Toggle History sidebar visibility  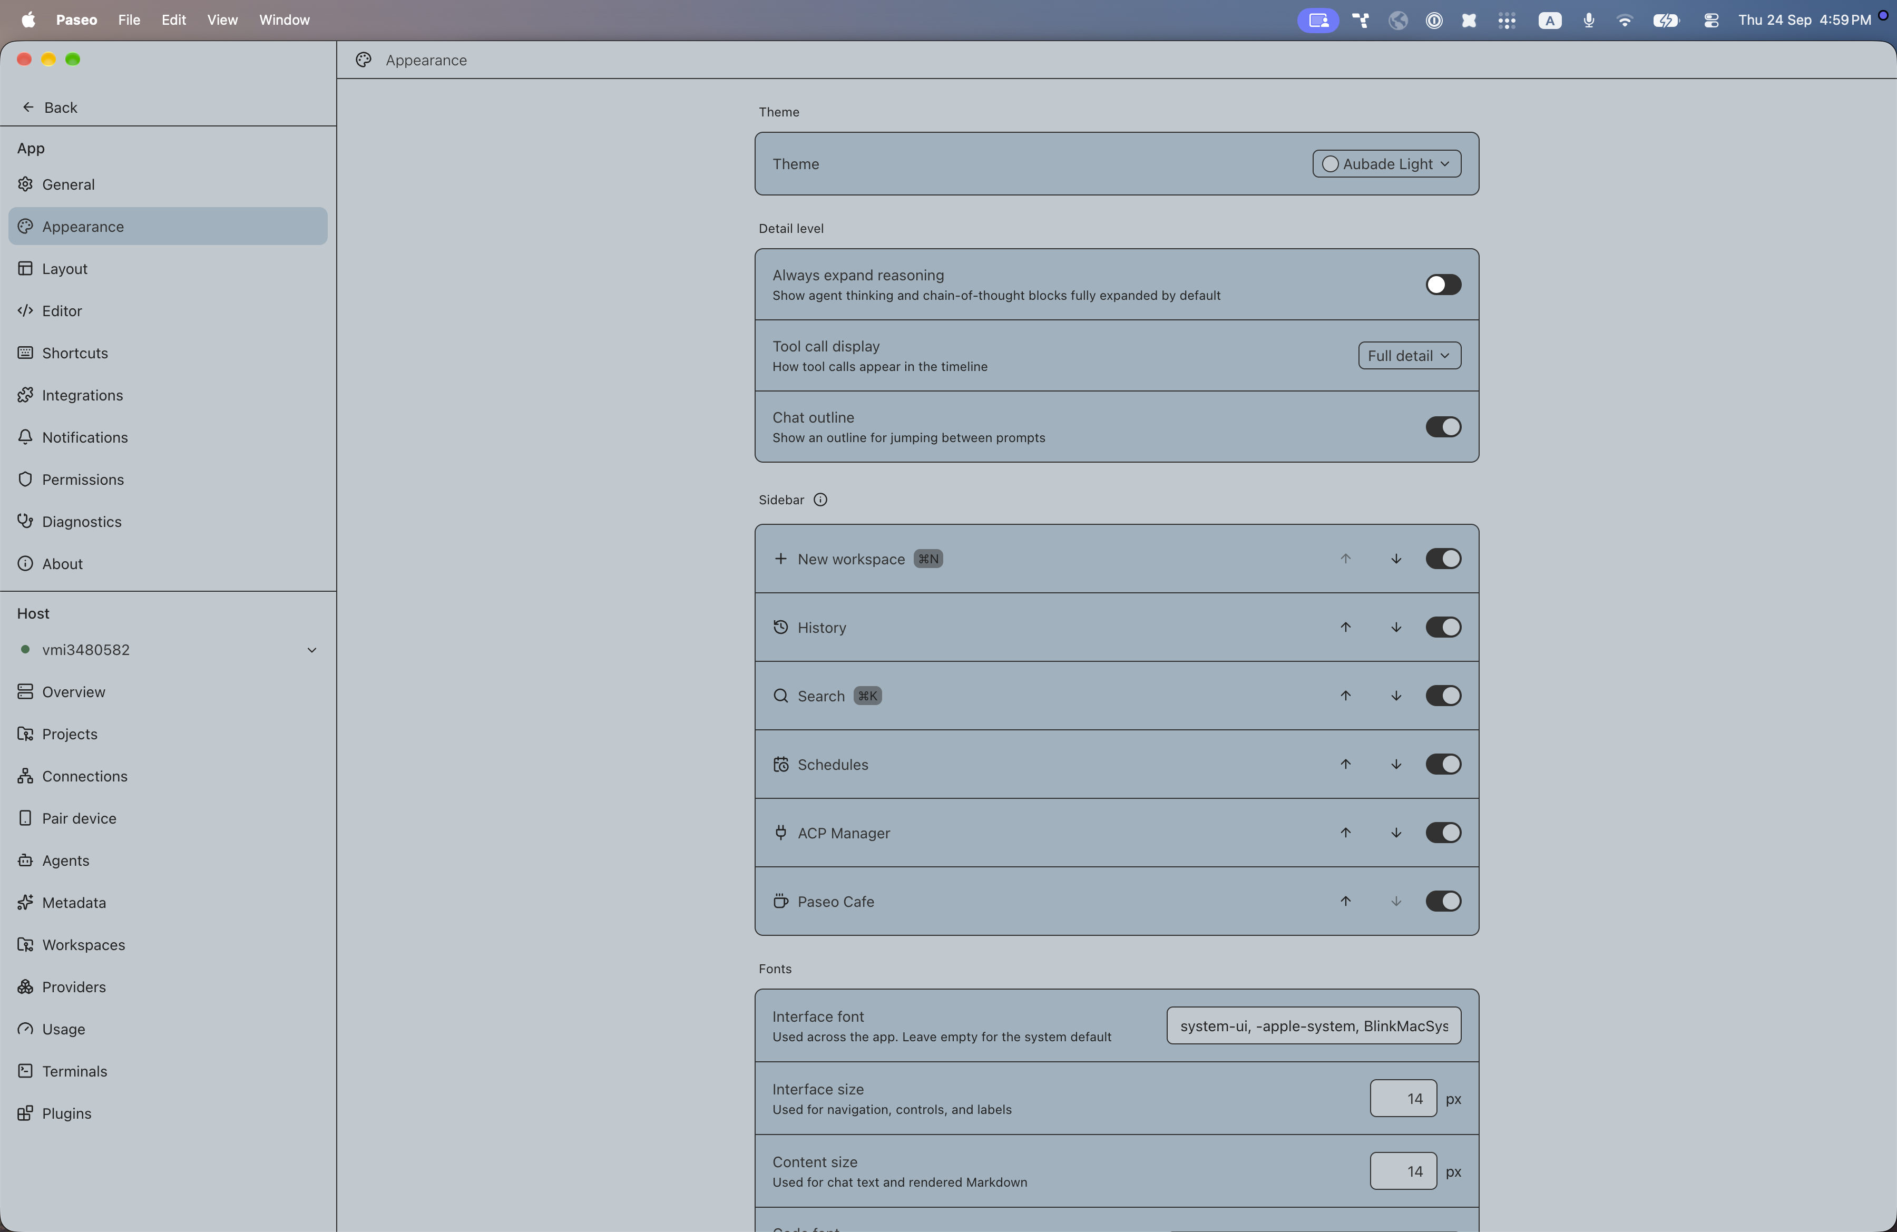tap(1443, 627)
